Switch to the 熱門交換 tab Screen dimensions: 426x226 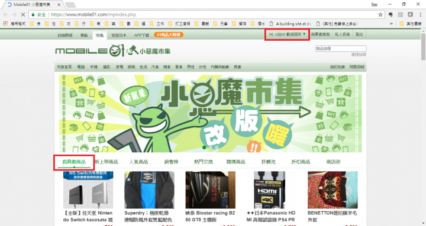[204, 162]
